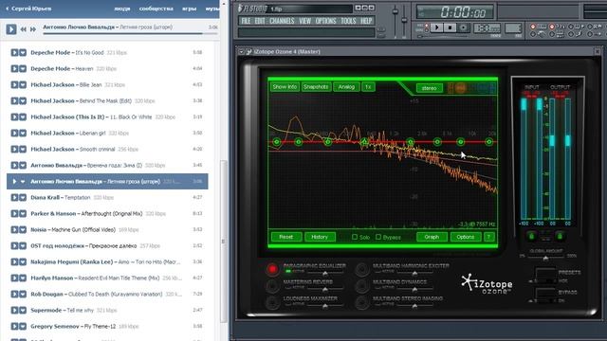Open arrow menu for Billie Jean row

[x=23, y=84]
